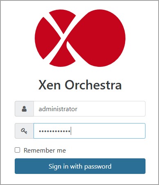Click the word Orchestra in the title
The height and width of the screenshot is (185, 159).
click(x=93, y=85)
